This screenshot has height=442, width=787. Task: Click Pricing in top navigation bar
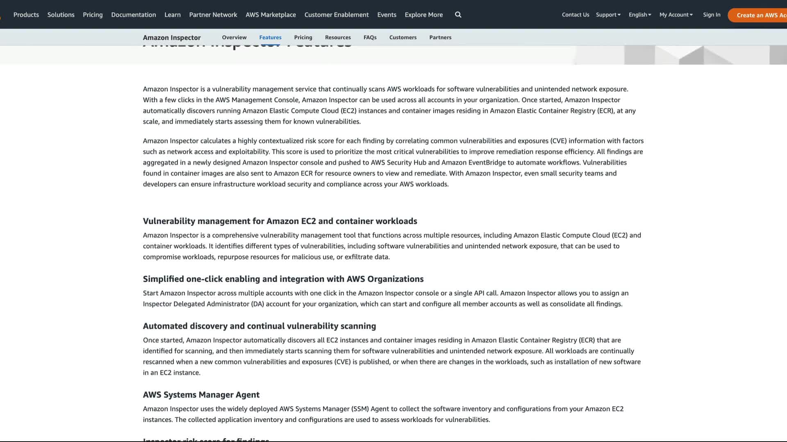coord(93,15)
